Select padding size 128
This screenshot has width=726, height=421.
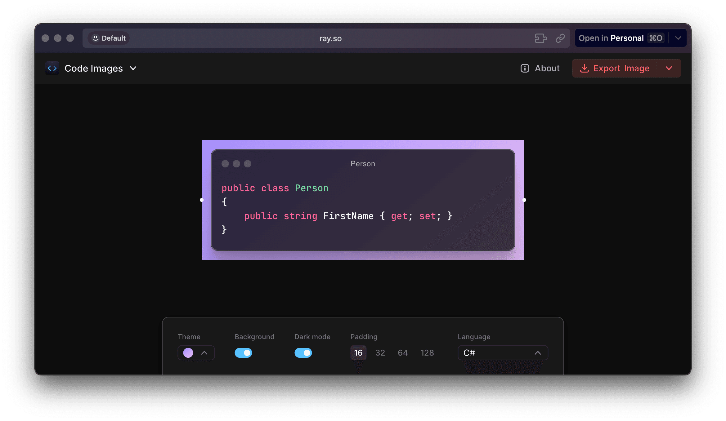(x=427, y=353)
